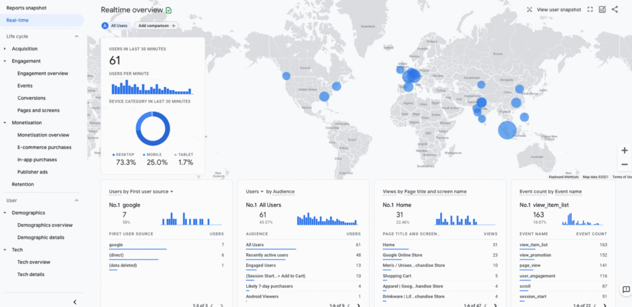Click Keyboard shortcuts link on the map
This screenshot has width=632, height=307.
point(563,177)
